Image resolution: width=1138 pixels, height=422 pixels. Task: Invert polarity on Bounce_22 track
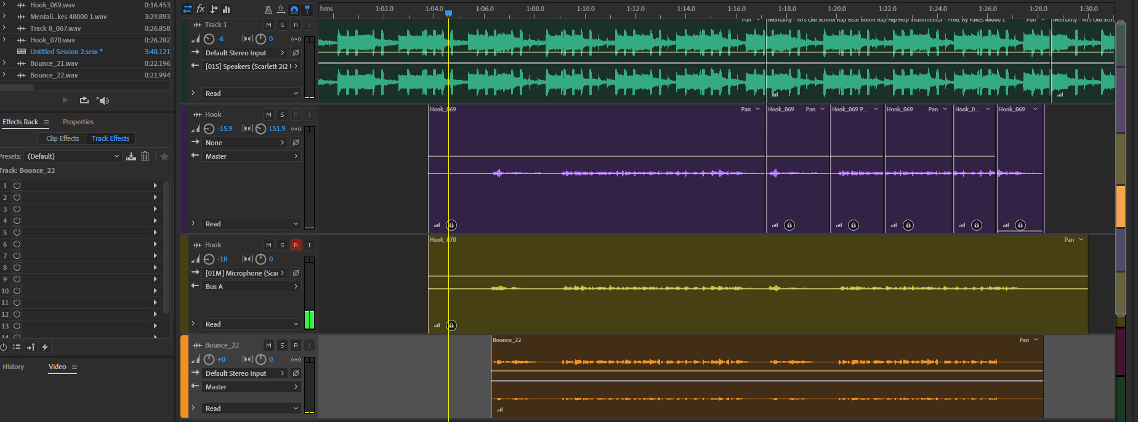tap(296, 373)
